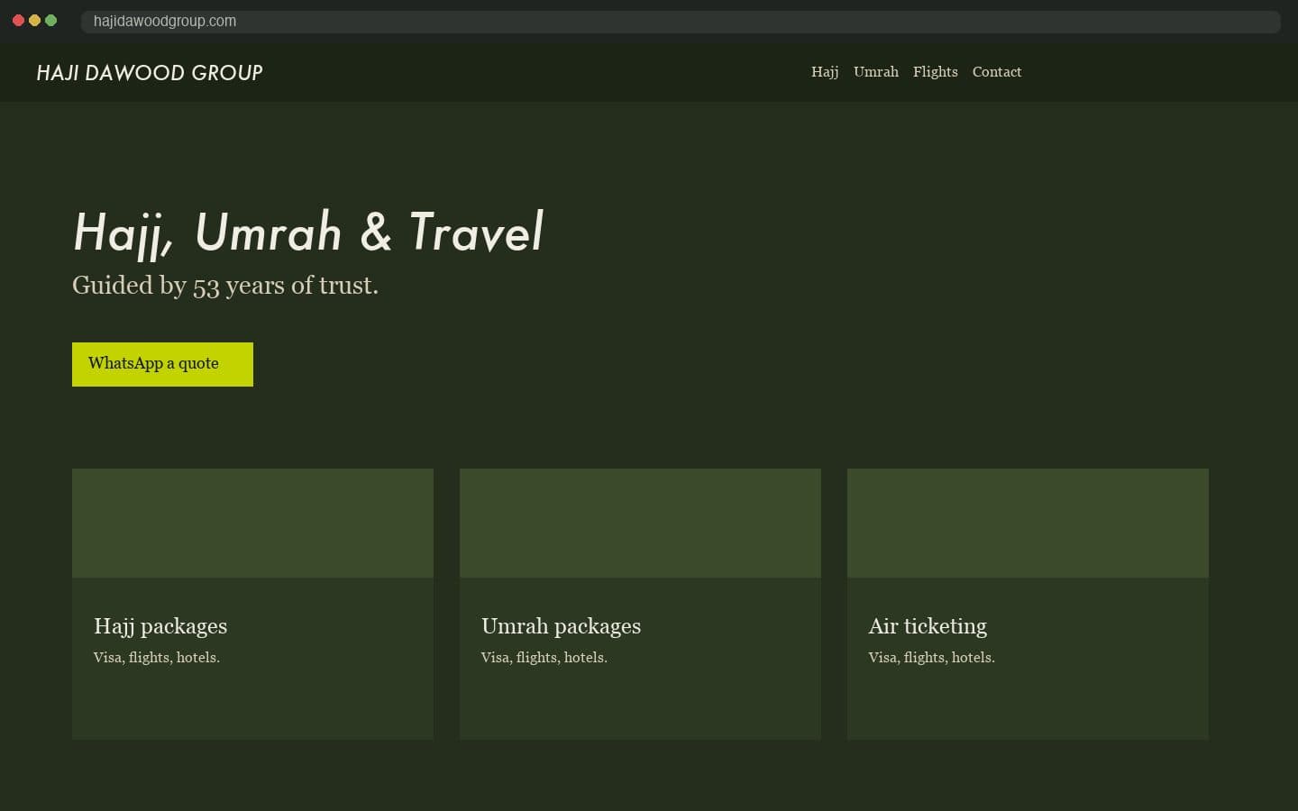Click the Haji Dawood Group logo
1298x811 pixels.
pyautogui.click(x=150, y=73)
